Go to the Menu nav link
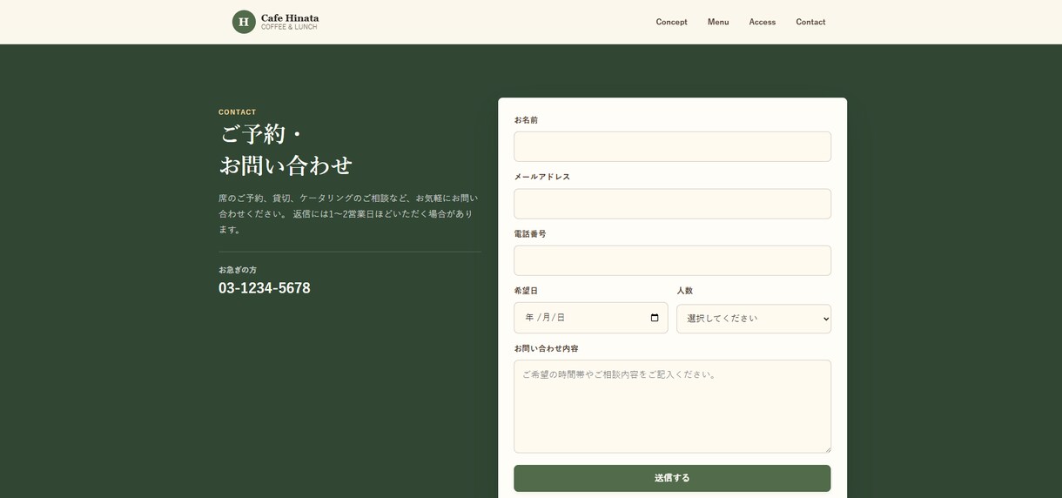 [x=718, y=22]
